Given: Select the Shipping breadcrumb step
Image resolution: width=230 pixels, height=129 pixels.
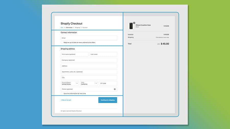Looking at the screenshot, I should point(77,28).
